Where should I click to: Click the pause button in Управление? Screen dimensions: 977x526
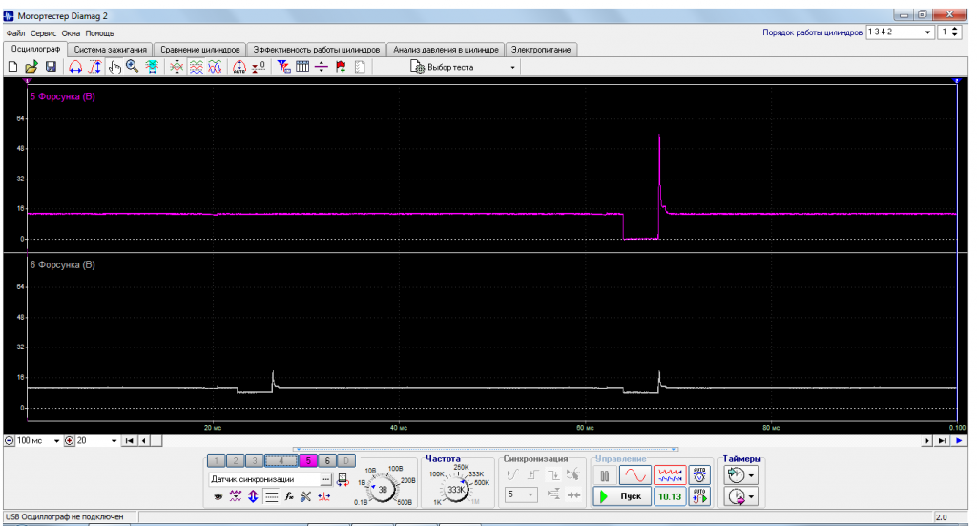point(604,475)
